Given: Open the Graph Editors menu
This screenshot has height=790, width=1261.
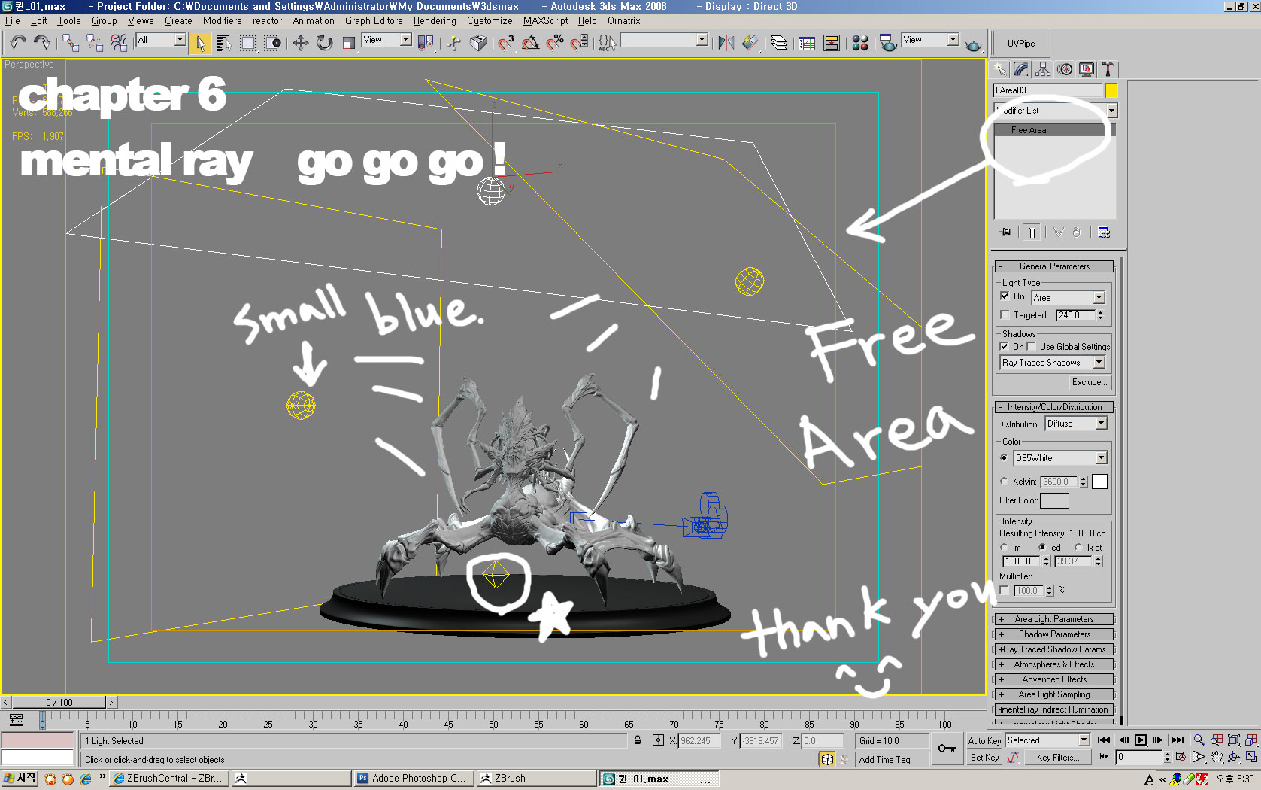Looking at the screenshot, I should [374, 21].
